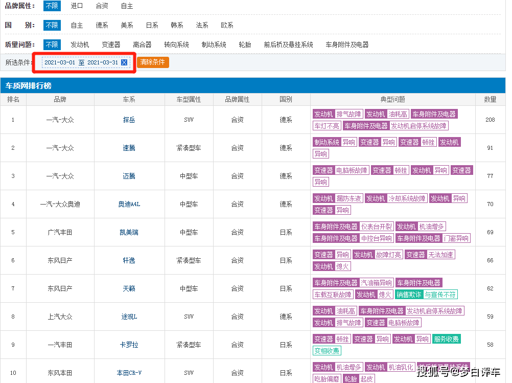Open the 凯美瑞 series page

pos(129,232)
